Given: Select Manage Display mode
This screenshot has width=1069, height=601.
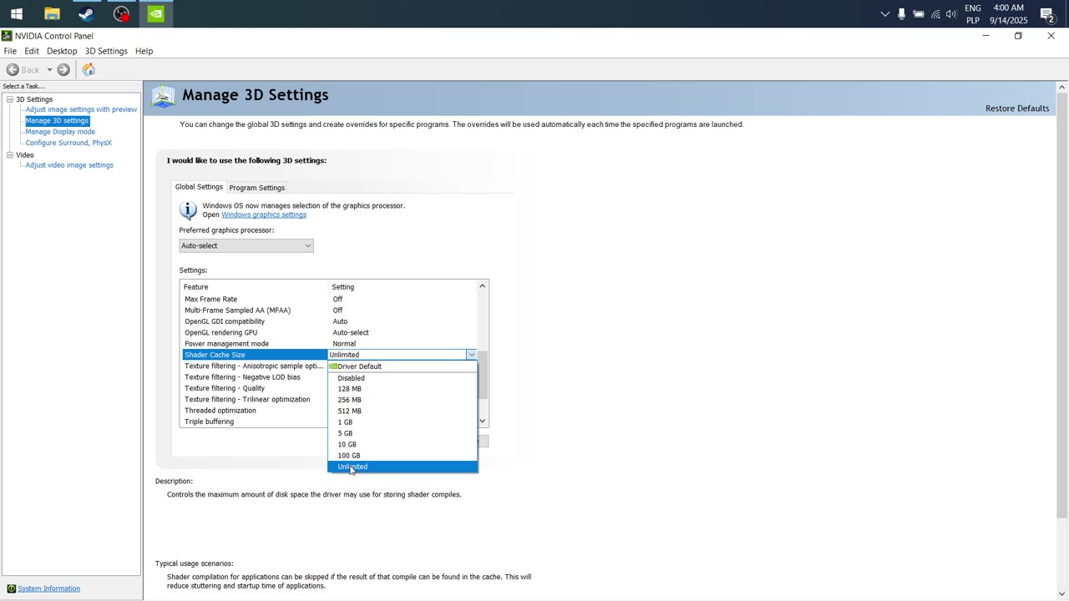Looking at the screenshot, I should (60, 132).
